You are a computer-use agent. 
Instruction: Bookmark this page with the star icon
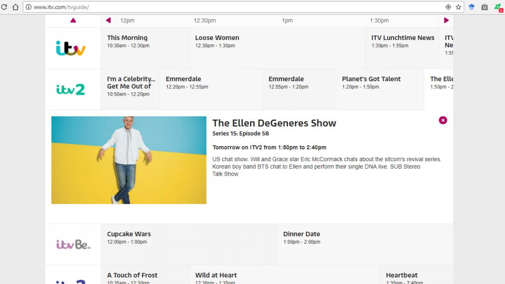(x=458, y=7)
